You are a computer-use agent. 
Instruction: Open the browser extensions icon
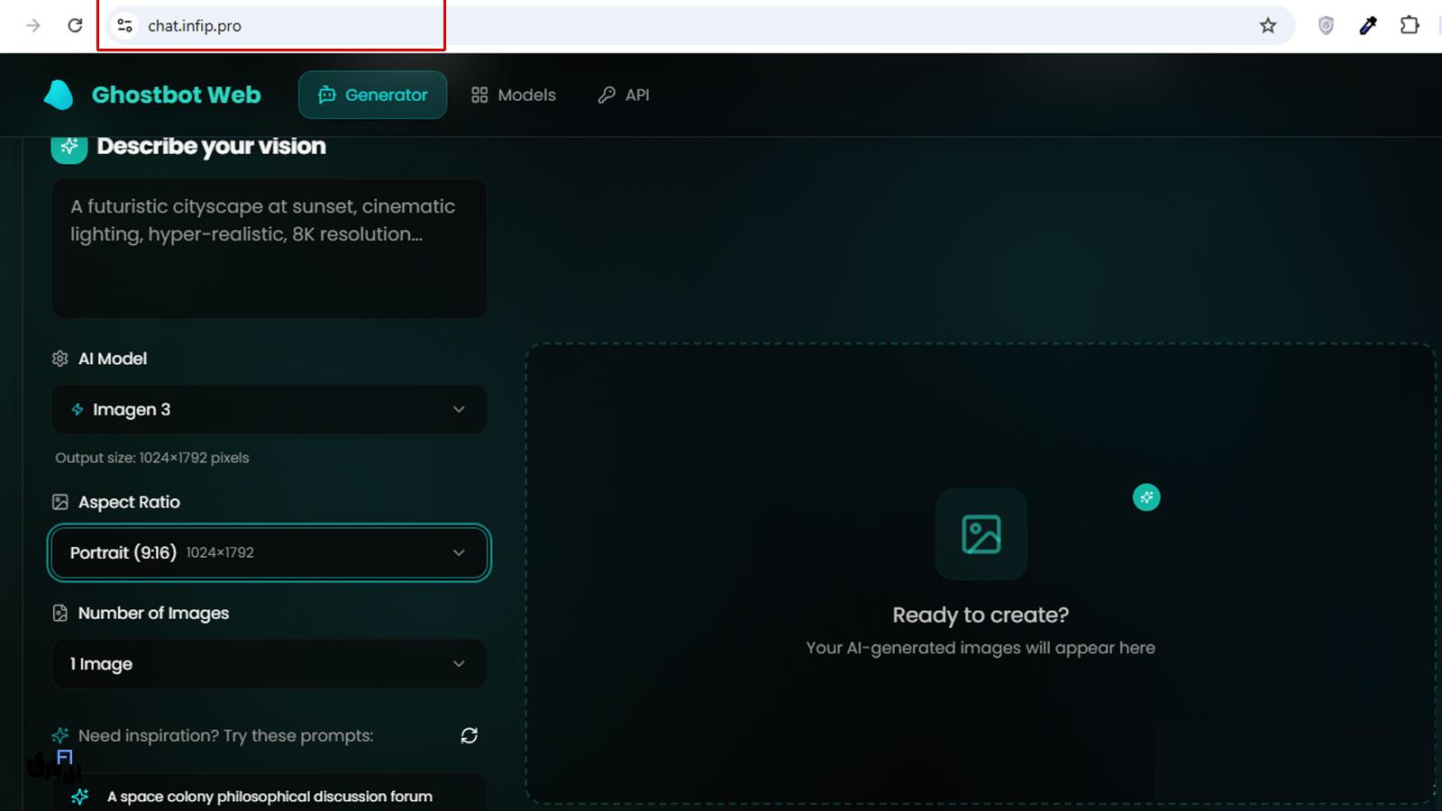pos(1410,25)
